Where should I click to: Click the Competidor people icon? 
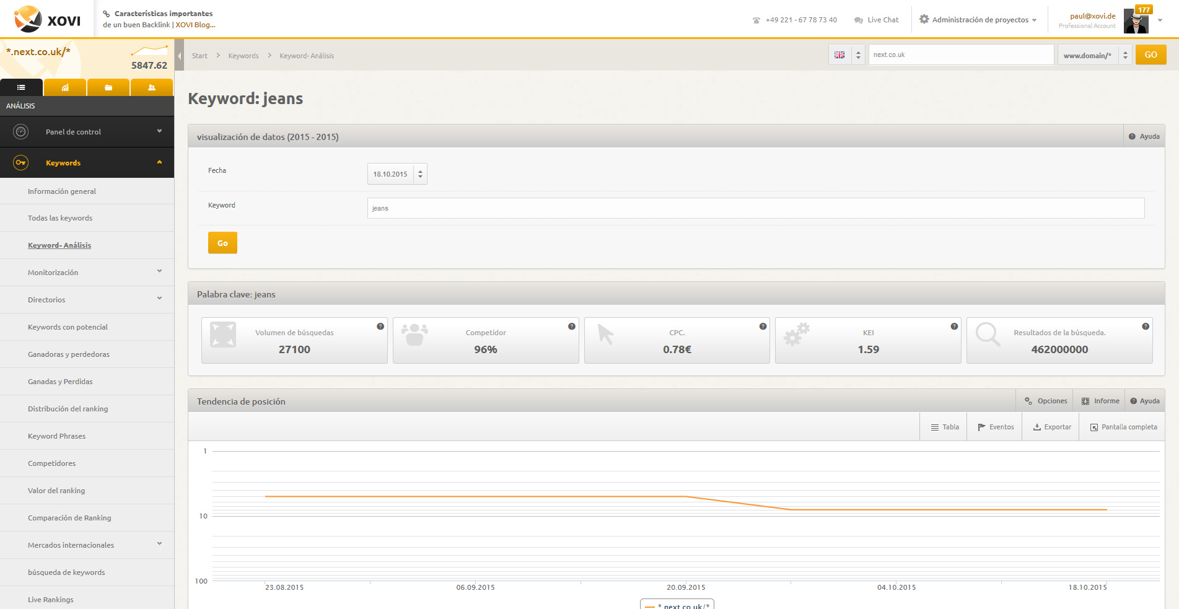pyautogui.click(x=414, y=335)
